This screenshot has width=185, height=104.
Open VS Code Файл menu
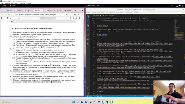tap(88, 12)
